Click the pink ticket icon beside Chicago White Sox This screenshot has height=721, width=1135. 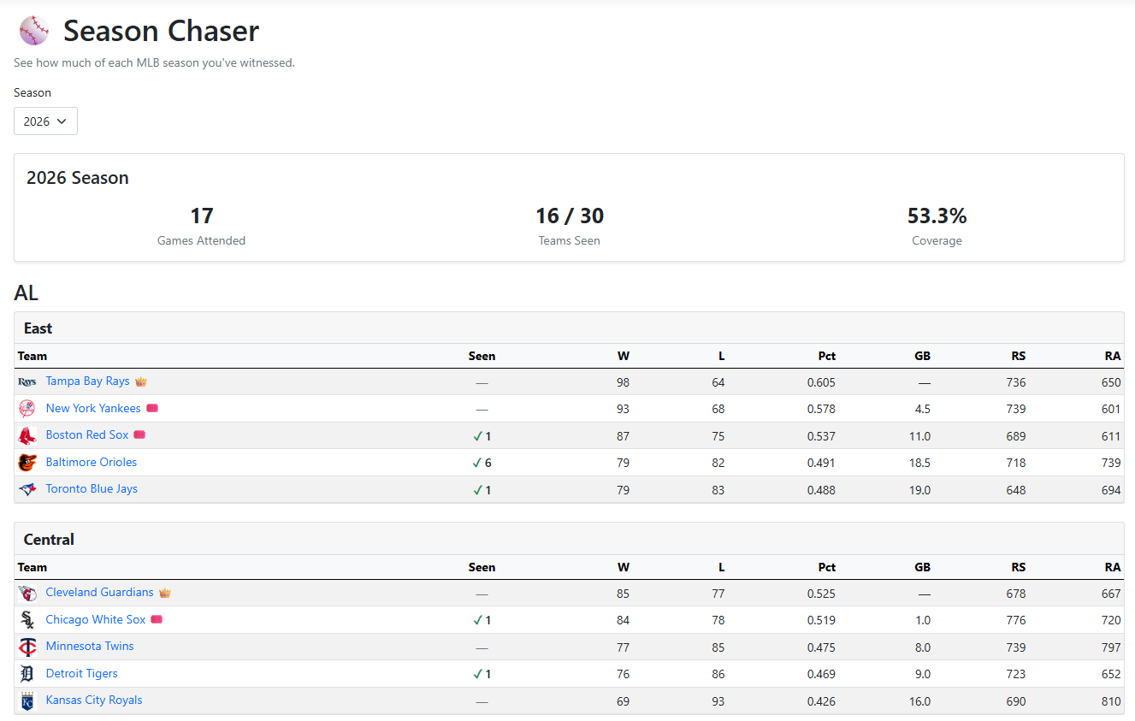click(x=157, y=619)
